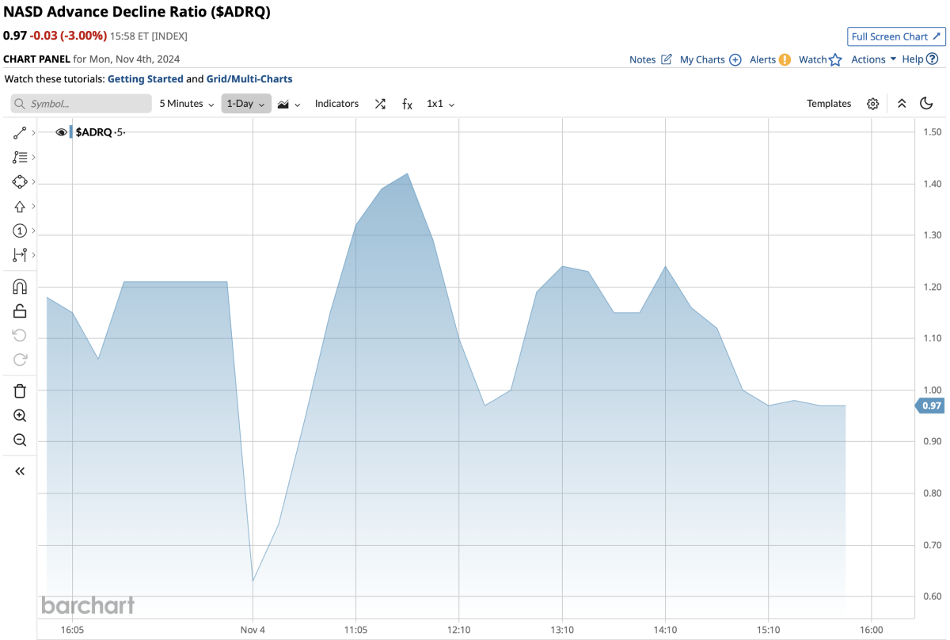Click the Full Screen Chart button
Viewport: 950px width, 640px height.
(896, 36)
